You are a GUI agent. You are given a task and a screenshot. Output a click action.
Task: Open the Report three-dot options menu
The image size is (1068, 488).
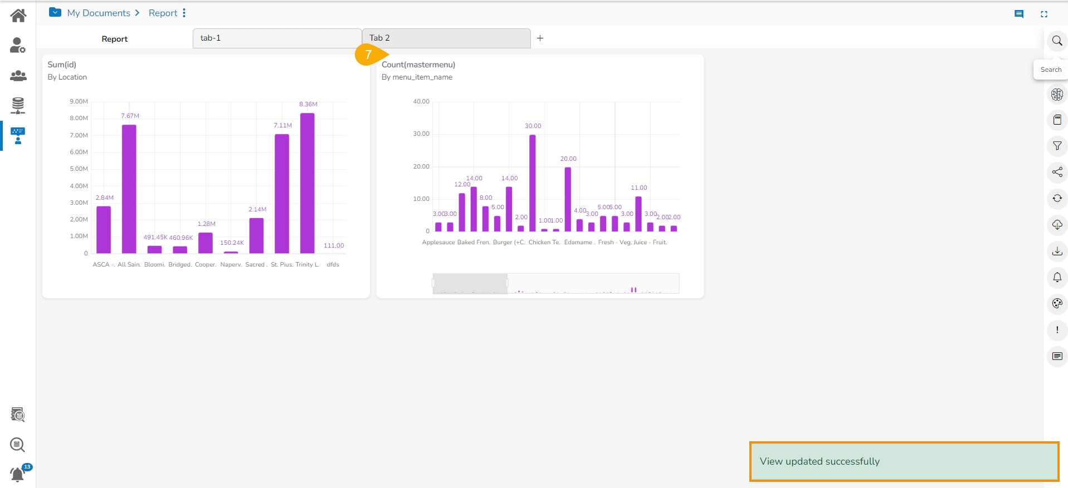pyautogui.click(x=184, y=13)
